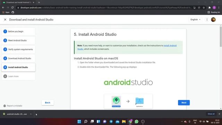Open the purple Chrome profile avatar
The width and height of the screenshot is (222, 125).
pos(214,8)
